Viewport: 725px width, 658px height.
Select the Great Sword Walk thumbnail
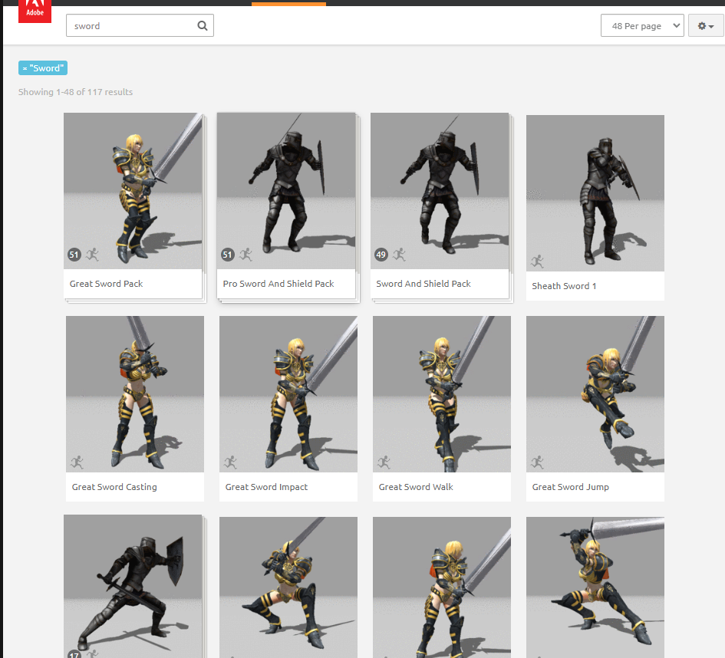[x=442, y=394]
